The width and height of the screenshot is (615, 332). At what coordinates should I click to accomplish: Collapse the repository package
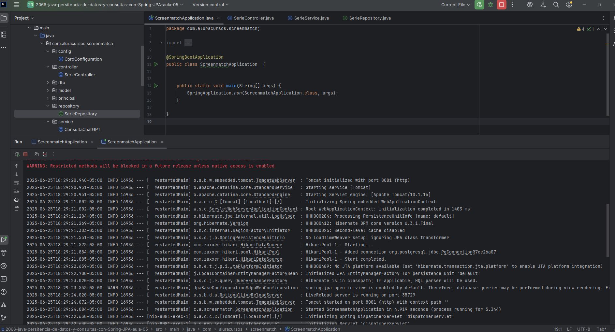[x=48, y=106]
